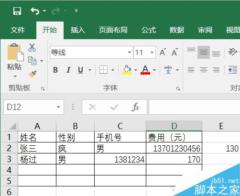Click the formula bar Cancel X

93,107
